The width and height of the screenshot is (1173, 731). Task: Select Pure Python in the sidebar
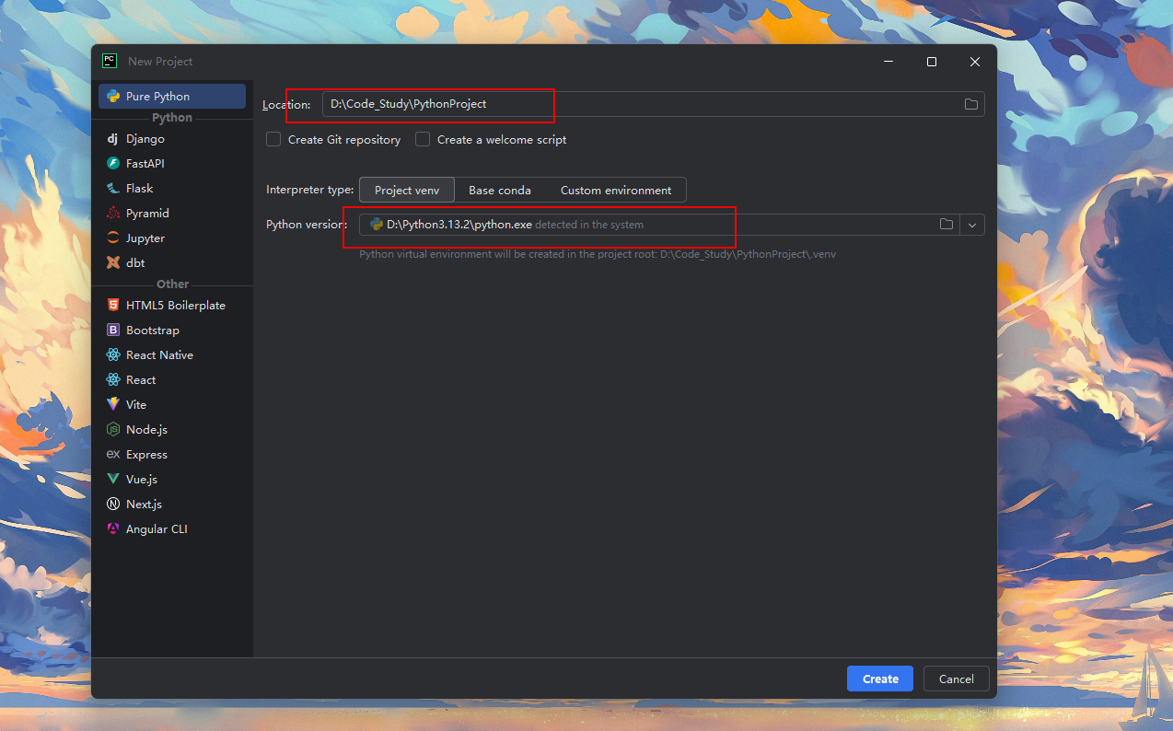point(171,97)
